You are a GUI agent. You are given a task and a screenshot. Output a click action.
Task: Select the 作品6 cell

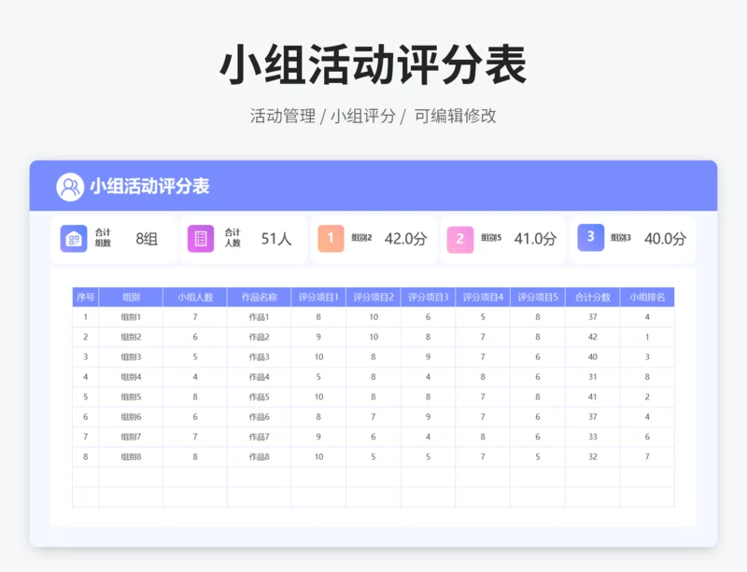pyautogui.click(x=260, y=417)
